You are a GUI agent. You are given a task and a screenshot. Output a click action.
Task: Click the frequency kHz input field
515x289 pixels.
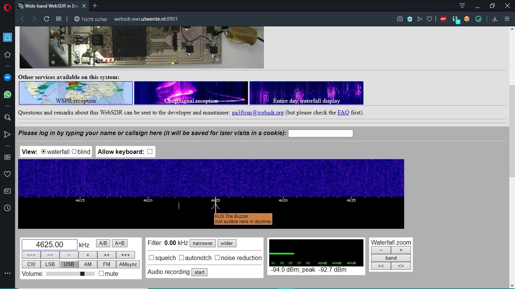coord(49,245)
